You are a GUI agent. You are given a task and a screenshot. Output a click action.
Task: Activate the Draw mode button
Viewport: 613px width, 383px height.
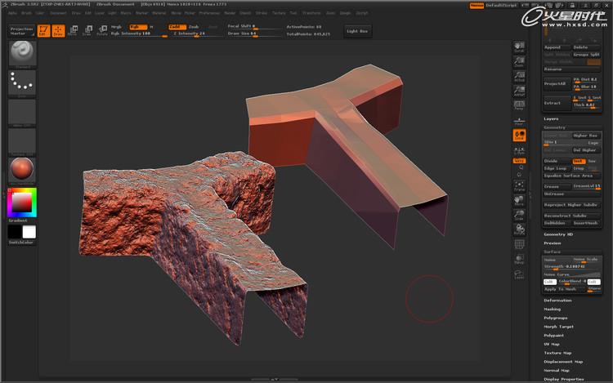click(x=58, y=31)
